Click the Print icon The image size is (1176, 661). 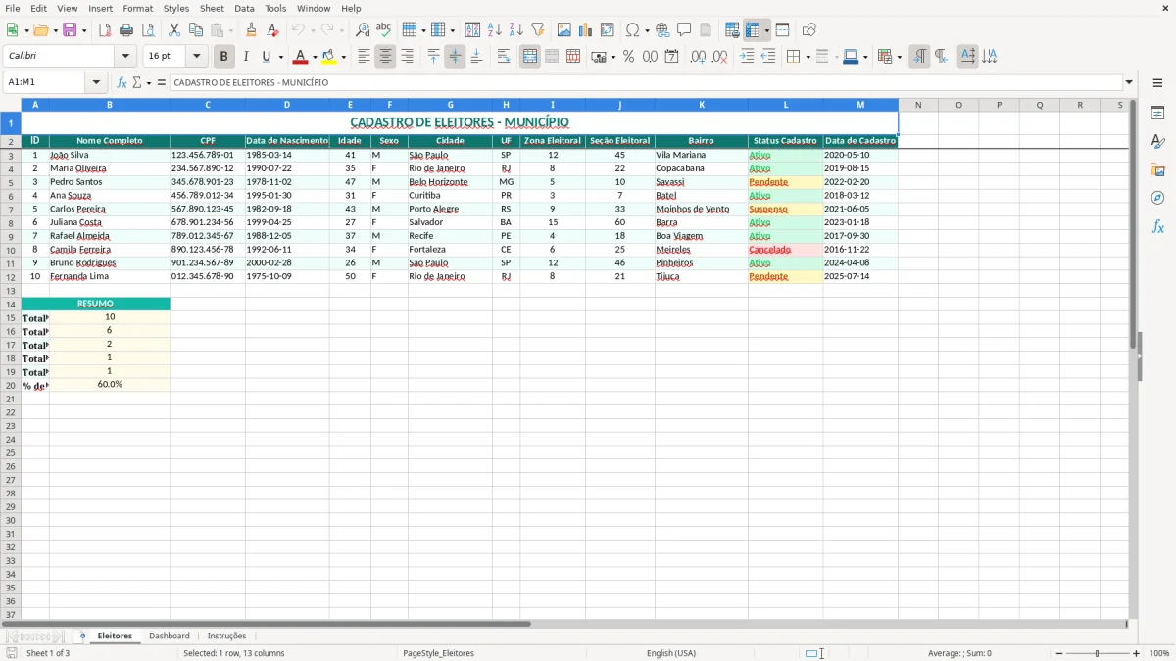point(126,30)
